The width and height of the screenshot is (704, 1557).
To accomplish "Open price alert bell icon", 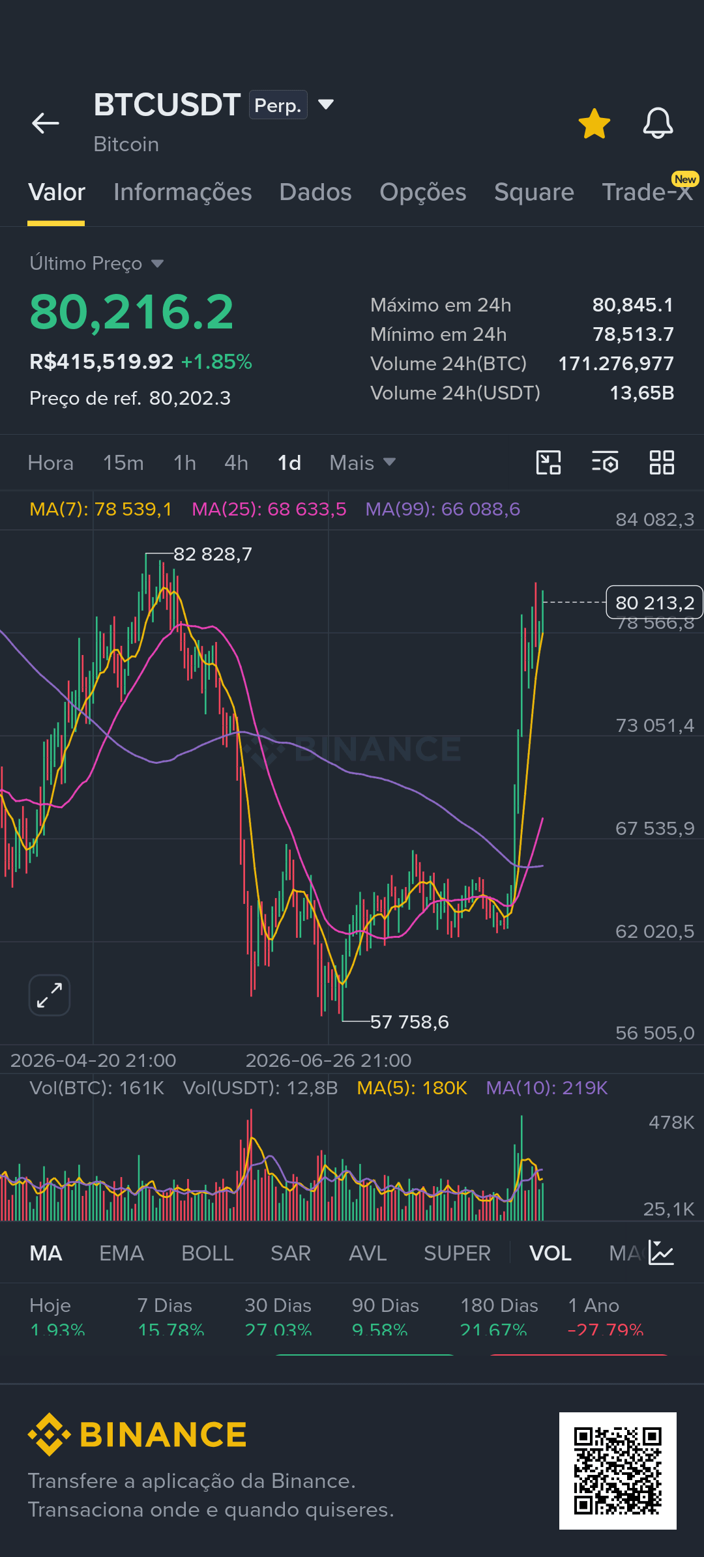I will 658,123.
